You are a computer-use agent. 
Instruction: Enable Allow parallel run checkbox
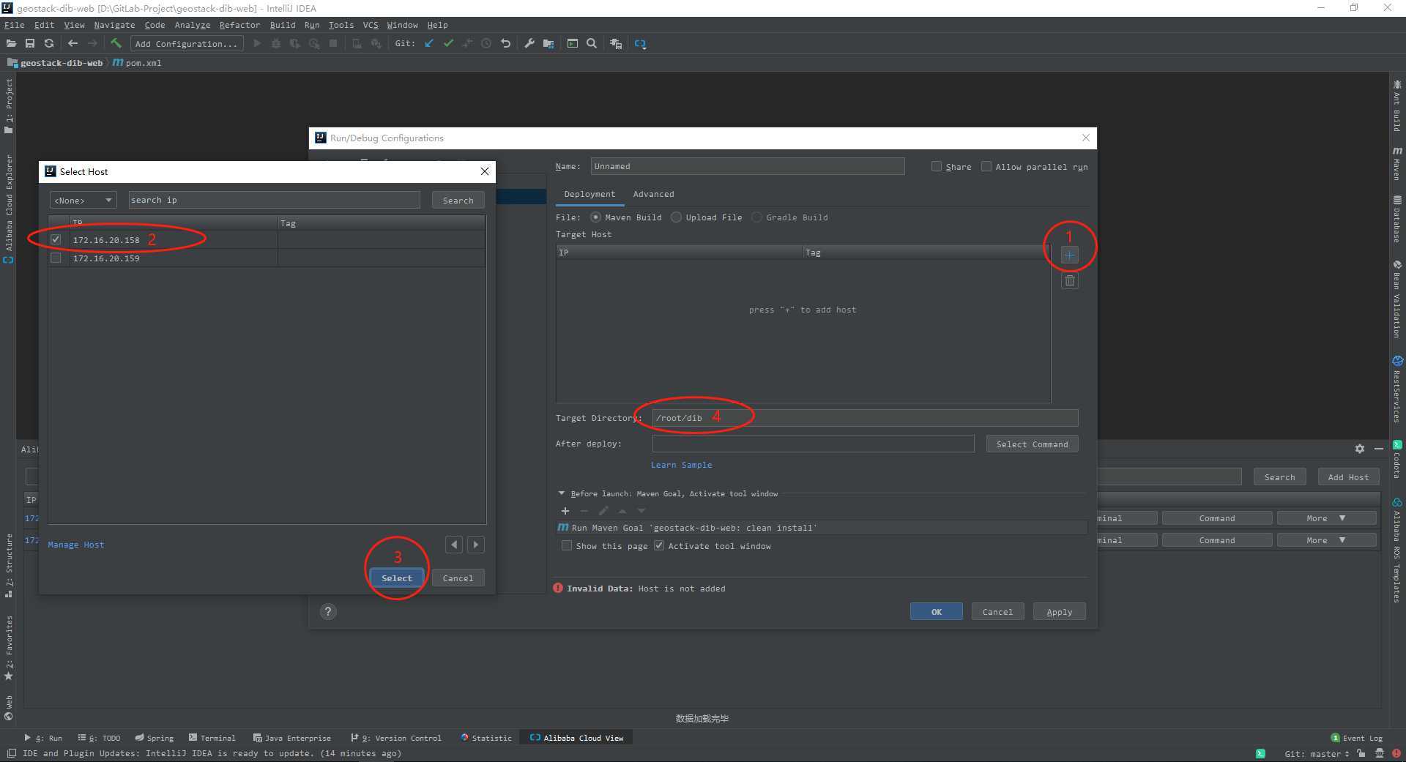pyautogui.click(x=986, y=166)
